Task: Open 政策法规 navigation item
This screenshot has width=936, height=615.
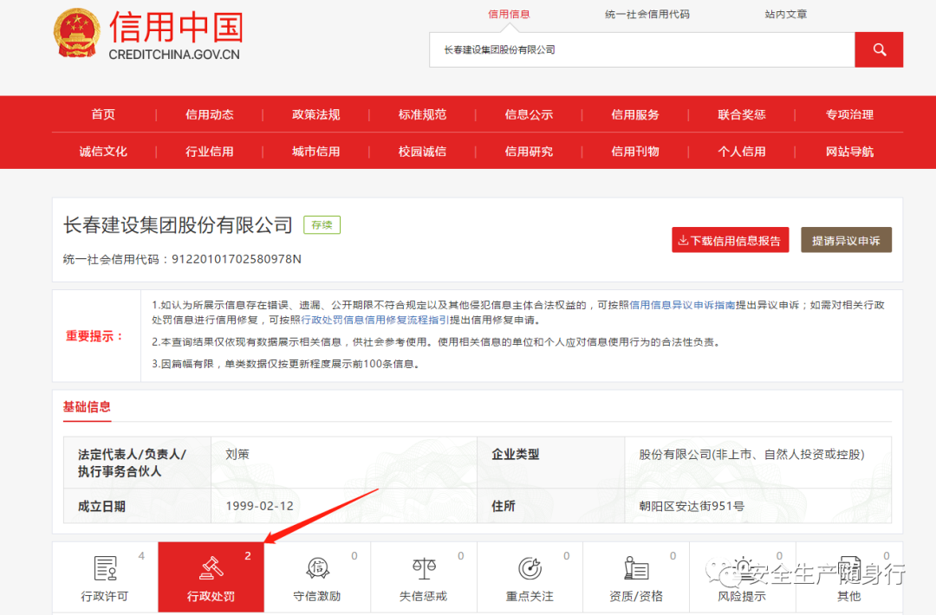Action: pos(315,114)
